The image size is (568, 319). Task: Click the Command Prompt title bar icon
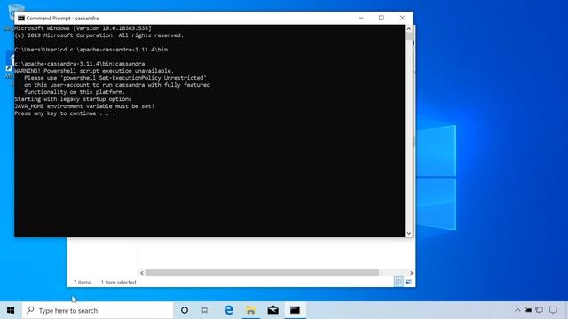tap(21, 18)
